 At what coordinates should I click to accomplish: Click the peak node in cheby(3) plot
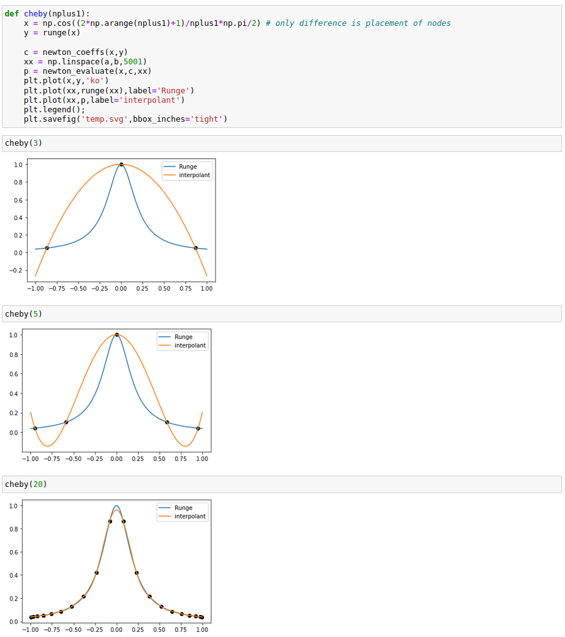[x=122, y=165]
